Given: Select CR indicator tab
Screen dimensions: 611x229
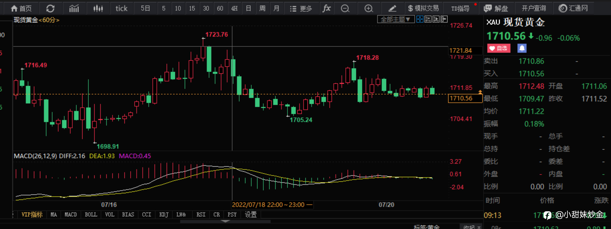Looking at the screenshot, I should 217,215.
